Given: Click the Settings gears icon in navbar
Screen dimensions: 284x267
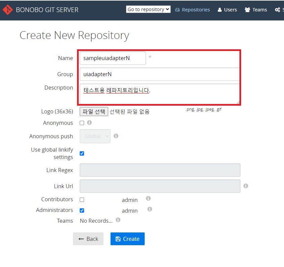Looking at the screenshot, I should (277, 10).
